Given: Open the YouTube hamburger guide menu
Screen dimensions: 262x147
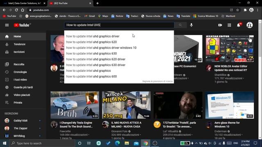Looking at the screenshot, I should pyautogui.click(x=7, y=25).
